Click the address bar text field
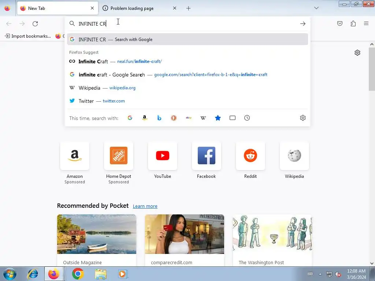 tap(188, 24)
